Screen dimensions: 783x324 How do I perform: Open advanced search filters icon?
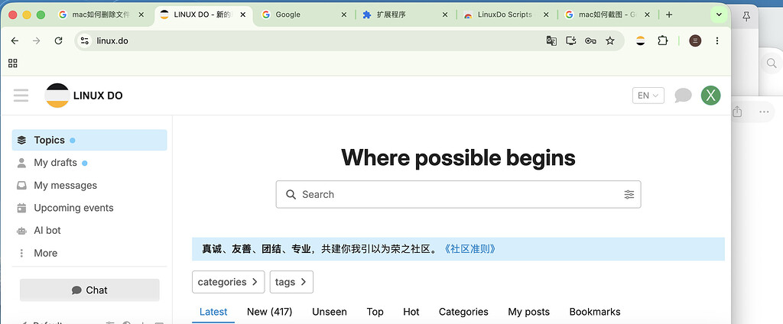[629, 195]
